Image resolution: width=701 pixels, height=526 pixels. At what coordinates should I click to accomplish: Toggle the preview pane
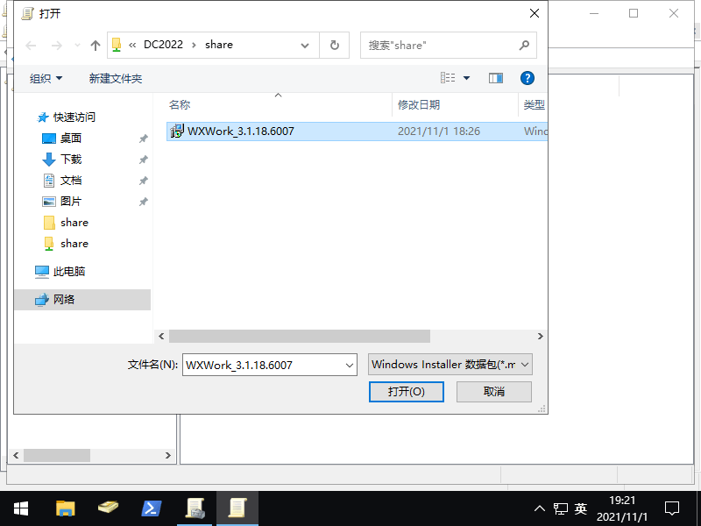496,78
